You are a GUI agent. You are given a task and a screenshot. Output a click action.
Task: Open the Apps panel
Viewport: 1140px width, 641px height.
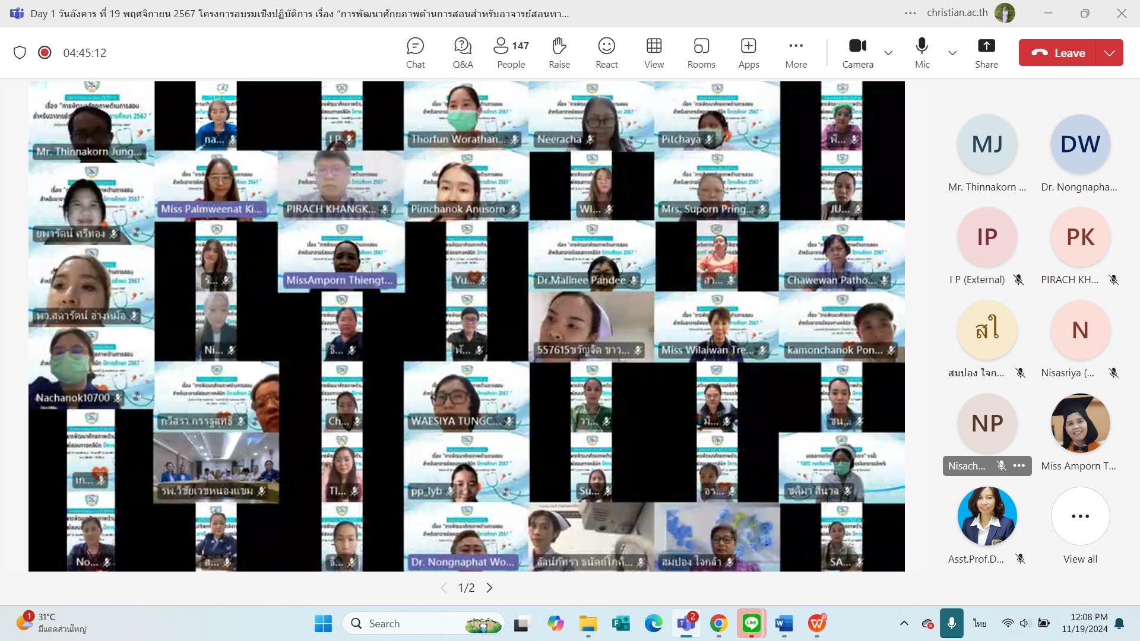[748, 53]
